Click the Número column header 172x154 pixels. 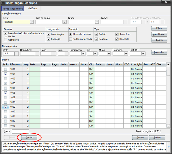tap(16, 64)
